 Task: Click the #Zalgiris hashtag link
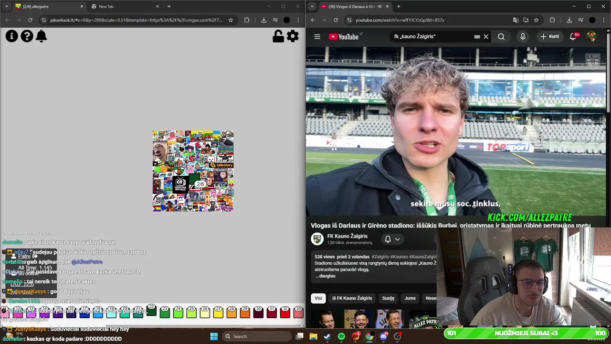point(380,257)
